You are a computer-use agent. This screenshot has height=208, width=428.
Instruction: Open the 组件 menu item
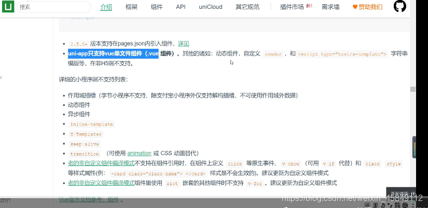pos(157,7)
